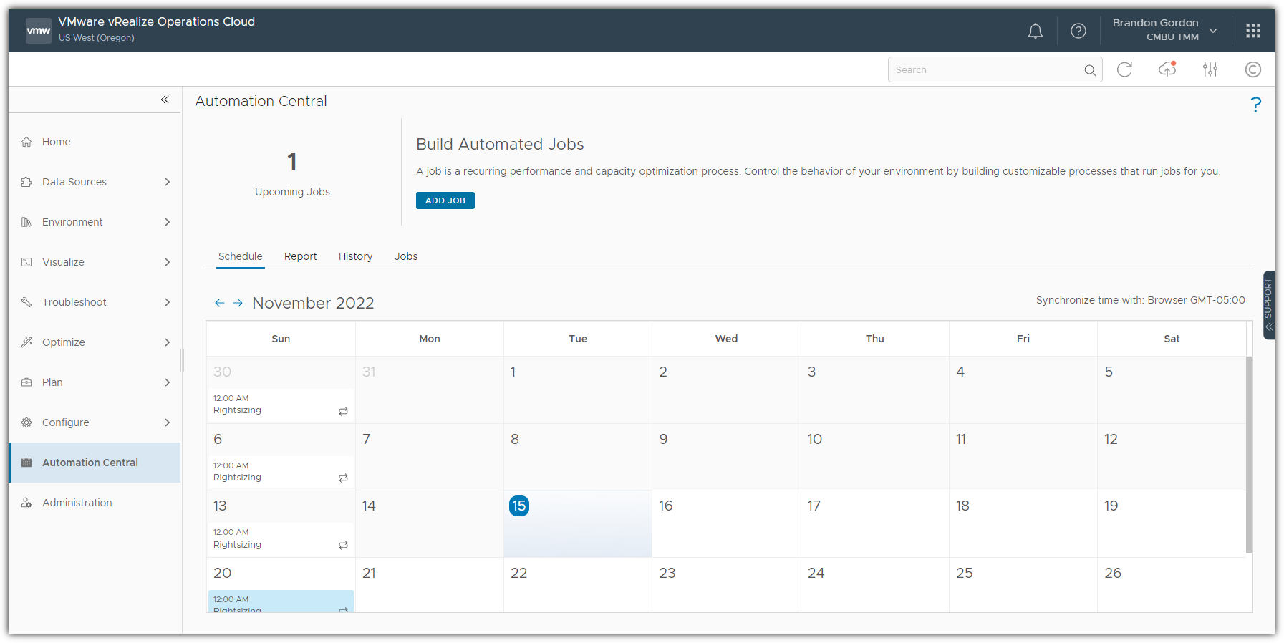The image size is (1284, 643).
Task: Open the Rightsizing job on October 30
Action: [x=281, y=405]
